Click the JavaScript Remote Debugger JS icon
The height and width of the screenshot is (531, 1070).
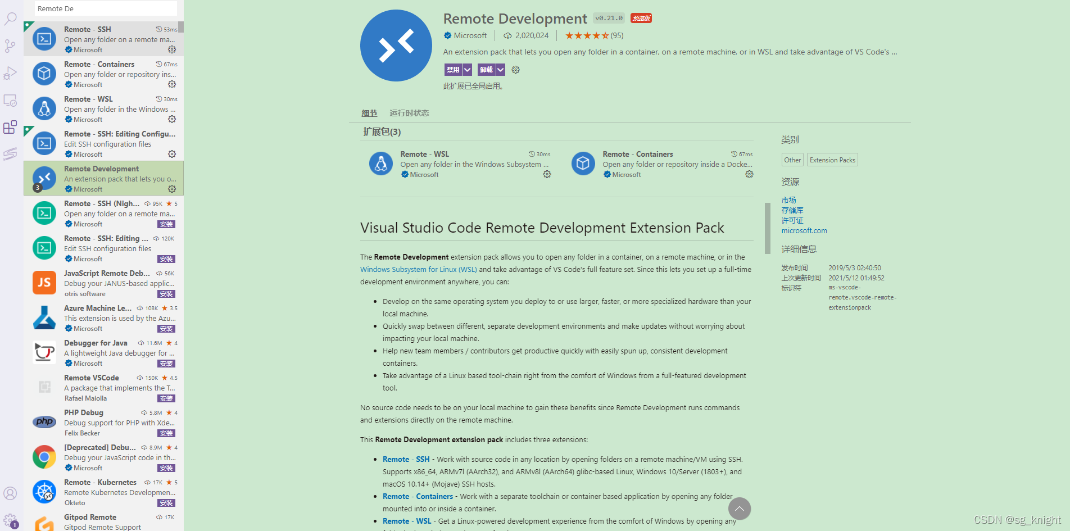[x=44, y=283]
